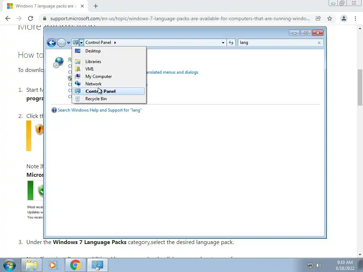Click the Chrome page scrollbar thumb
The height and width of the screenshot is (272, 363).
tap(360, 87)
